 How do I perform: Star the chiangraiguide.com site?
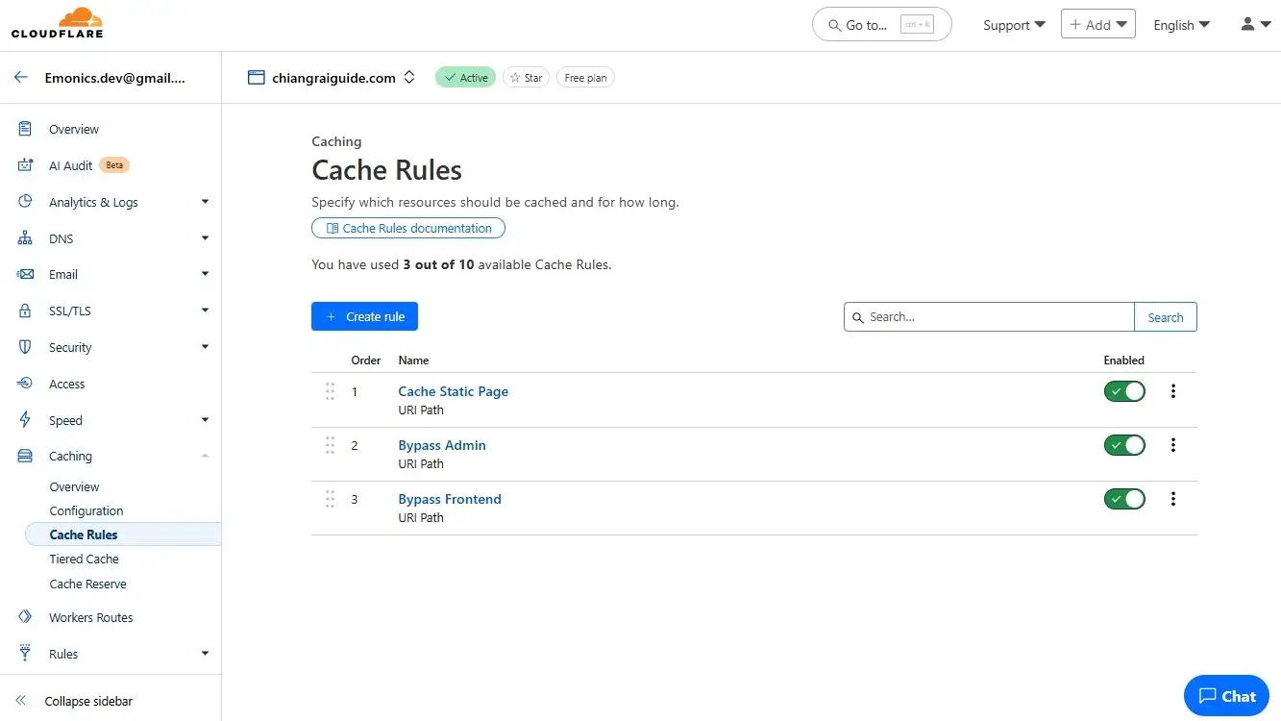[526, 78]
